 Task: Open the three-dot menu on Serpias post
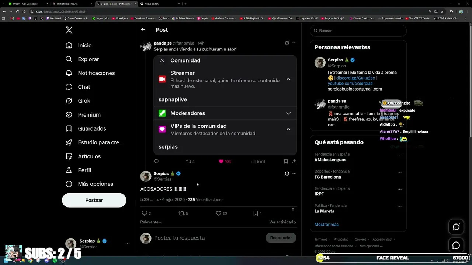(294, 173)
